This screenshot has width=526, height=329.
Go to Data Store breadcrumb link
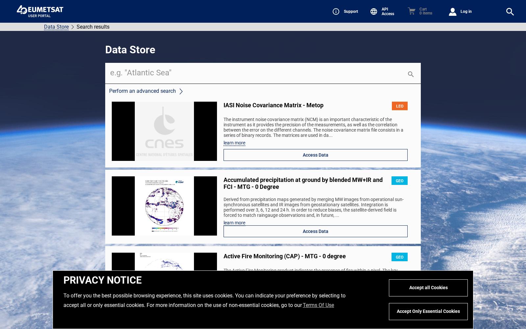tap(56, 27)
